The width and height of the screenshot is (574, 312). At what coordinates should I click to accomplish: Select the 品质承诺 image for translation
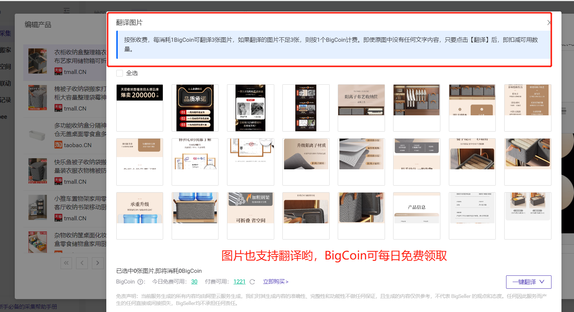point(195,108)
